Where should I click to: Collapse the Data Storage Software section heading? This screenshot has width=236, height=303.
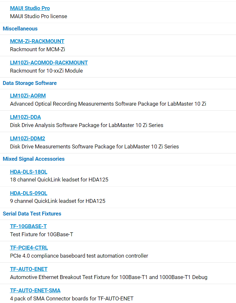click(30, 83)
